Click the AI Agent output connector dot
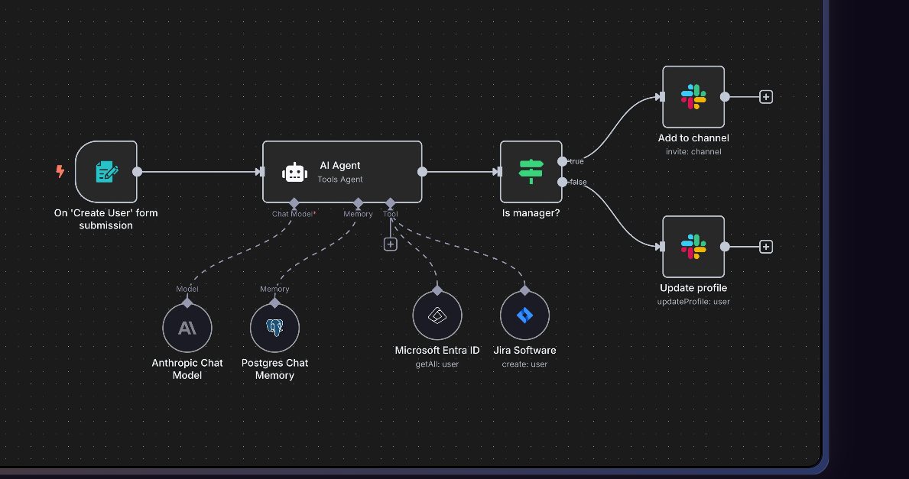909x479 pixels. pyautogui.click(x=422, y=171)
